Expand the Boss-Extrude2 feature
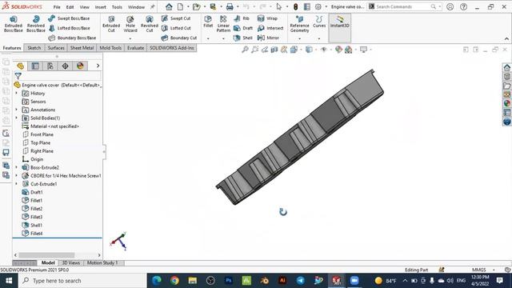This screenshot has width=512, height=288. click(x=16, y=167)
